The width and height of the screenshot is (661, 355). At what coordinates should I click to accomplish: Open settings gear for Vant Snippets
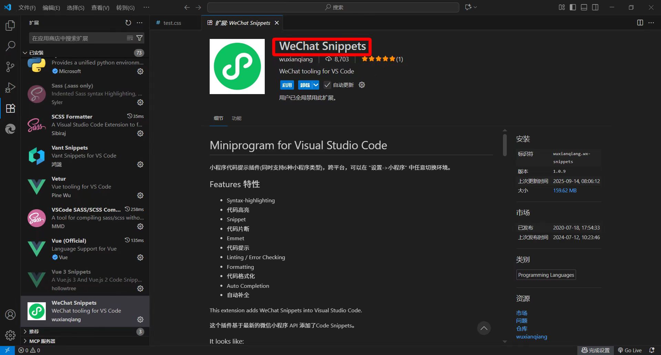(x=140, y=164)
